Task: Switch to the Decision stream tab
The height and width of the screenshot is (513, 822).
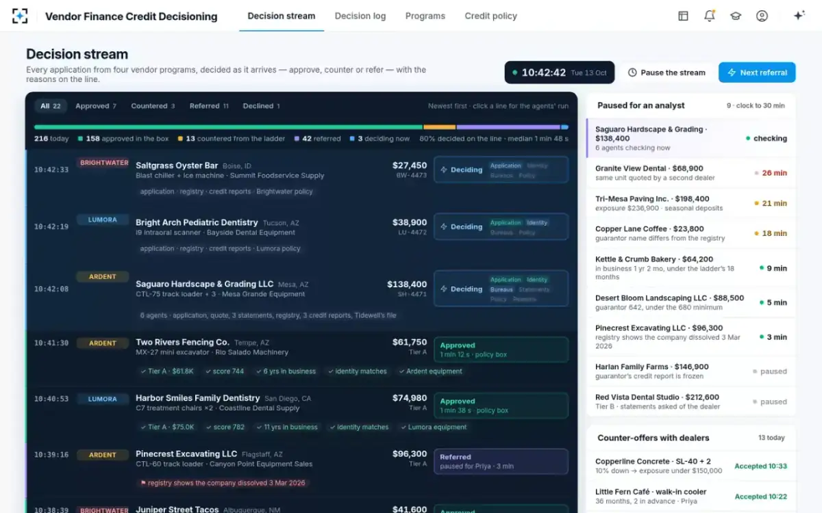Action: coord(282,16)
